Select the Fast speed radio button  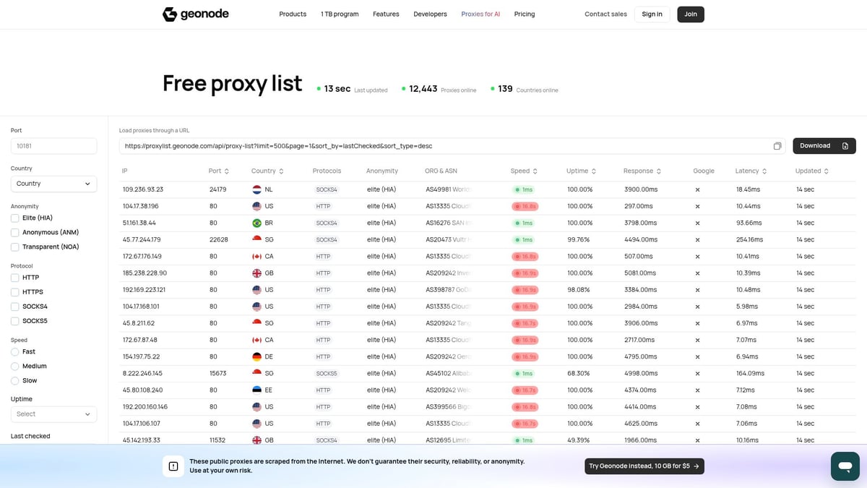[x=14, y=351]
